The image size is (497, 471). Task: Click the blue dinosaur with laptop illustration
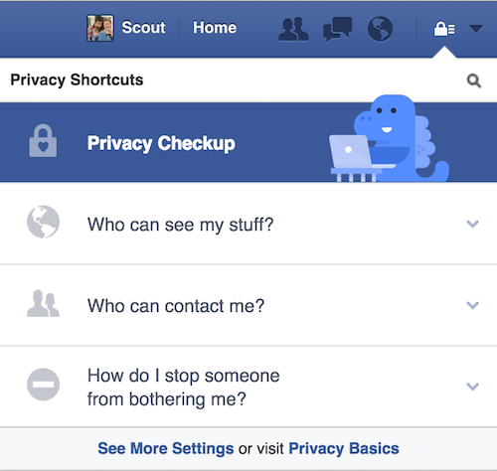click(x=390, y=138)
